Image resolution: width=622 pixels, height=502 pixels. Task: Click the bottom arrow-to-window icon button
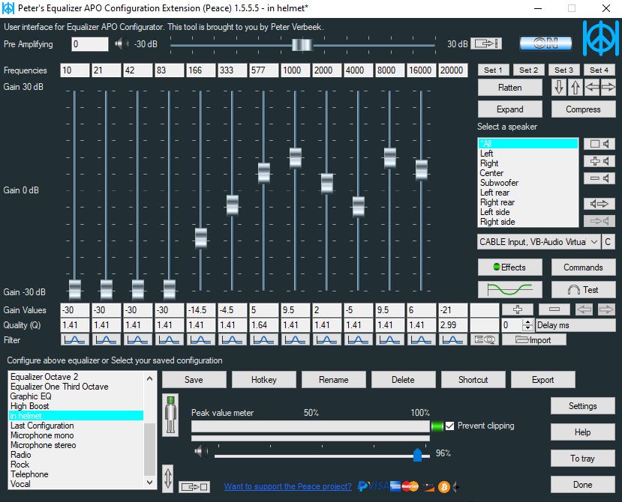coord(194,486)
